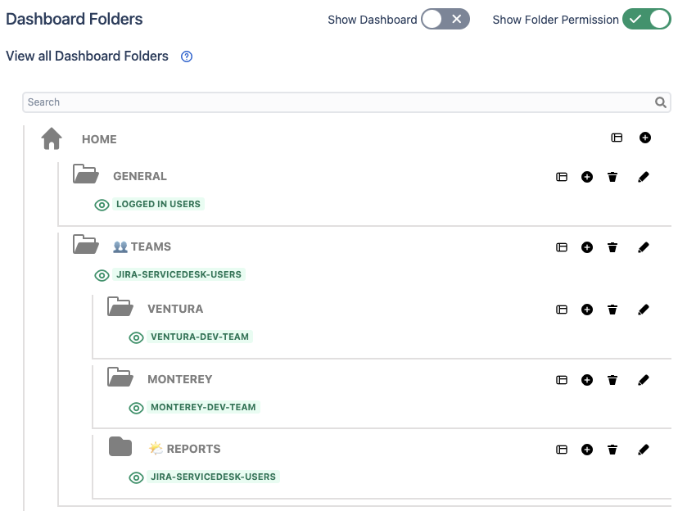Viewport: 678px width, 511px height.
Task: Click the trash icon for VENTURA folder
Action: [x=612, y=310]
